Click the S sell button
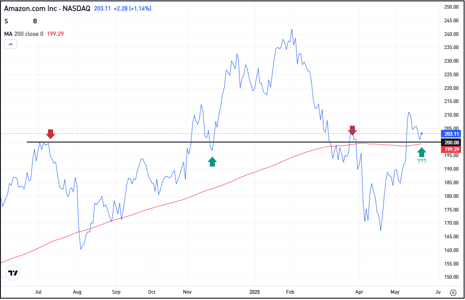Viewport: 465px width, 300px height. click(6, 21)
